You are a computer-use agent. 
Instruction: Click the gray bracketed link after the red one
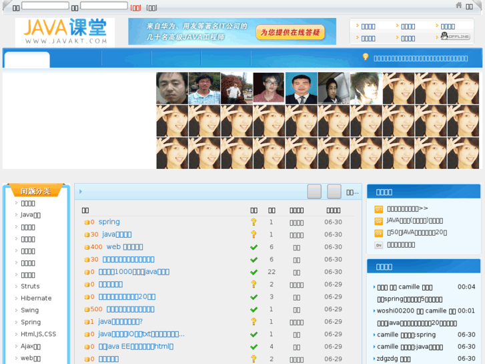151,8
